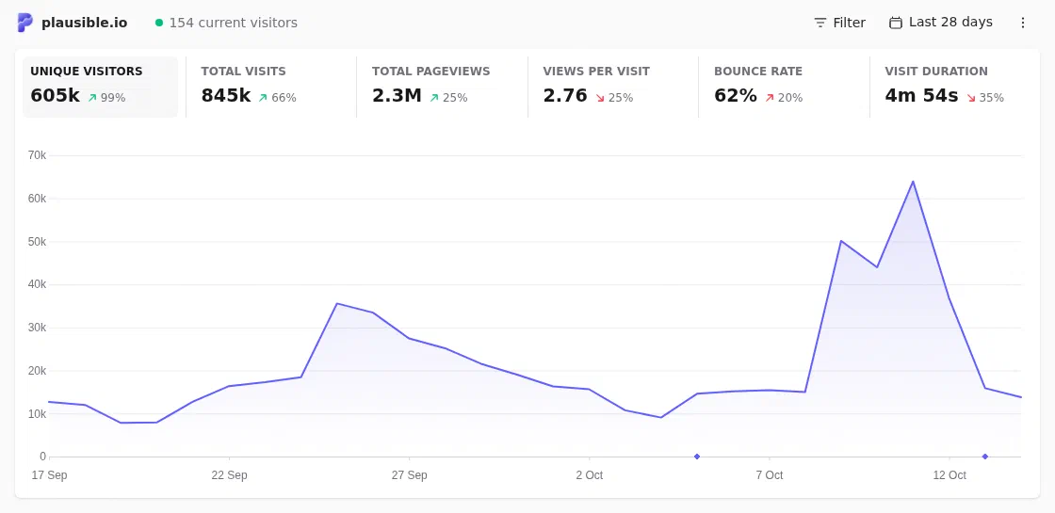Image resolution: width=1055 pixels, height=513 pixels.
Task: Select the Views Per Visit metric tab
Action: point(613,87)
